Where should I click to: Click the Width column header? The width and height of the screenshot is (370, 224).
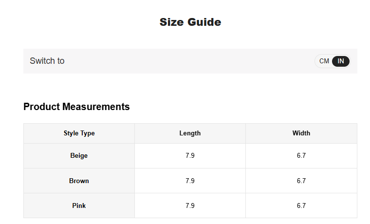pyautogui.click(x=301, y=133)
